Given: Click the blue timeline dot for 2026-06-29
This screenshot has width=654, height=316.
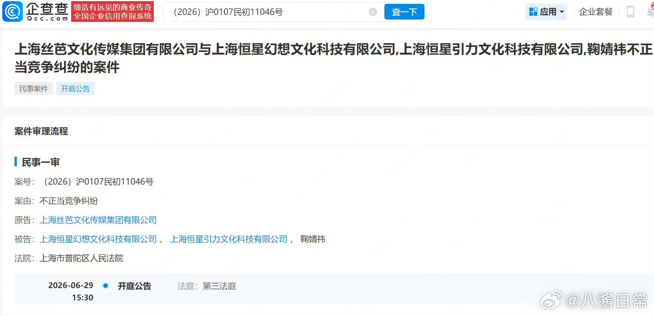Looking at the screenshot, I should (106, 285).
